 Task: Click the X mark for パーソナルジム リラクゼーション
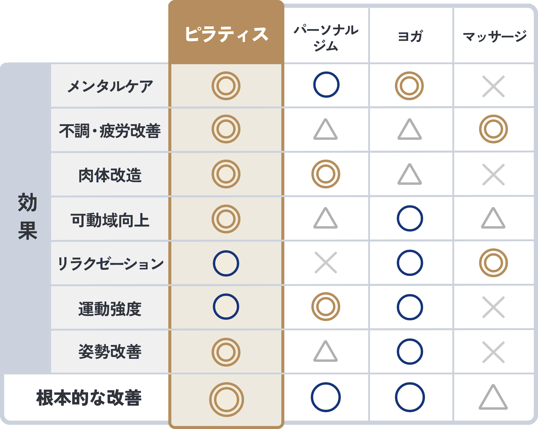pos(326,262)
